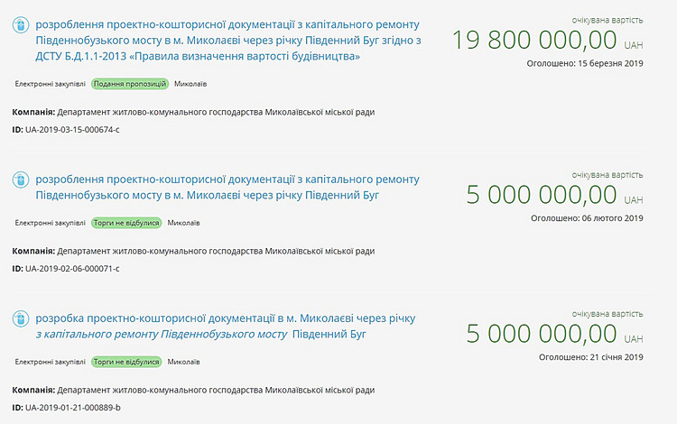
Task: Click the mouse icon beside the first tender
Action: [21, 25]
